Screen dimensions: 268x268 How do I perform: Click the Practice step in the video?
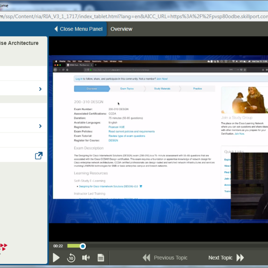[197, 88]
